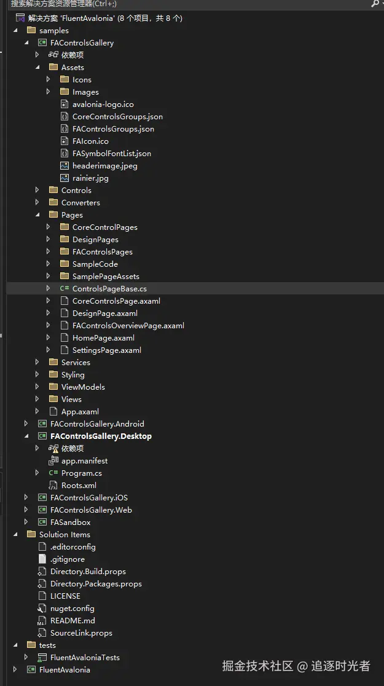384x686 pixels.
Task: Click the HomePage.axaml file icon
Action: point(65,337)
